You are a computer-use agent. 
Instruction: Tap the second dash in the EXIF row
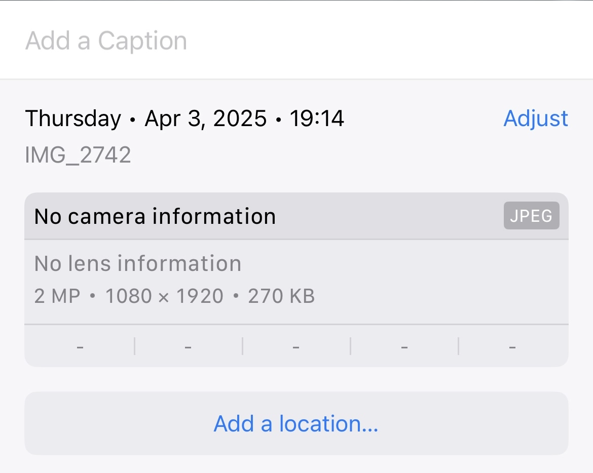(188, 347)
